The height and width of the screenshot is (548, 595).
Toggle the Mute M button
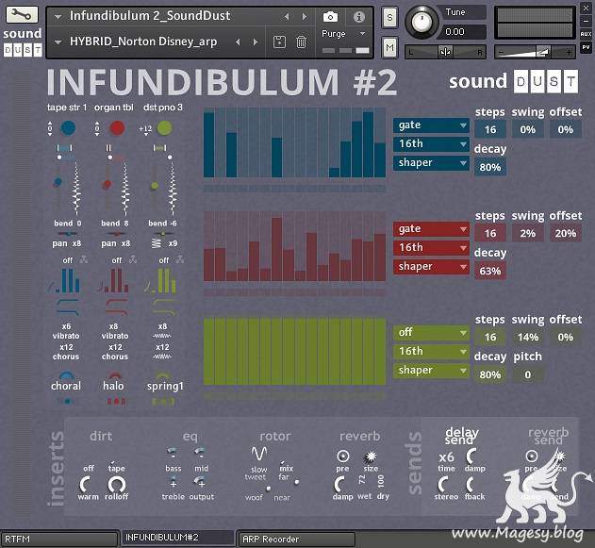[389, 47]
